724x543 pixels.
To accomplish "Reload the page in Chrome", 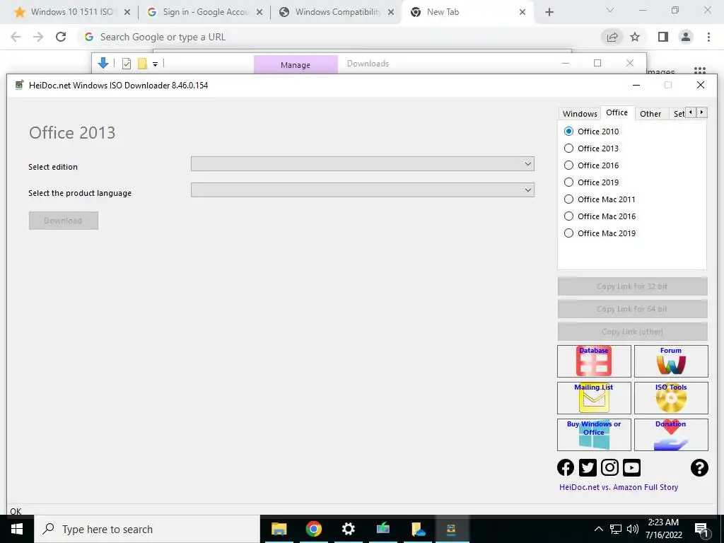I will tap(61, 37).
